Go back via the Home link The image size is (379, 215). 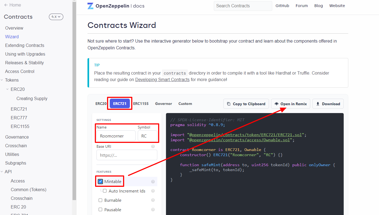point(12,5)
